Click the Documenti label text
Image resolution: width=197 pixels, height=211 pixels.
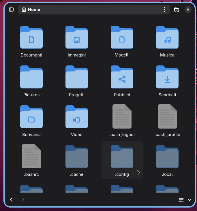click(31, 55)
